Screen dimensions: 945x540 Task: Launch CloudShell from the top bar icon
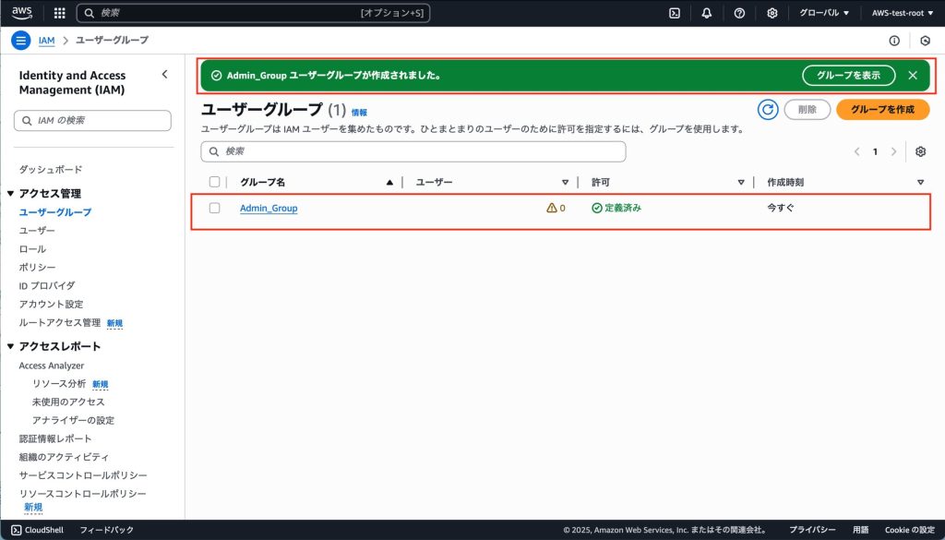pyautogui.click(x=675, y=13)
